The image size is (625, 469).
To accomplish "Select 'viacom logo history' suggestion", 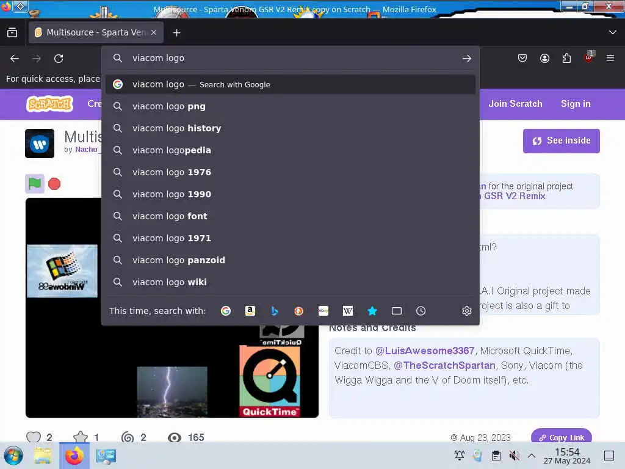I will click(x=290, y=128).
